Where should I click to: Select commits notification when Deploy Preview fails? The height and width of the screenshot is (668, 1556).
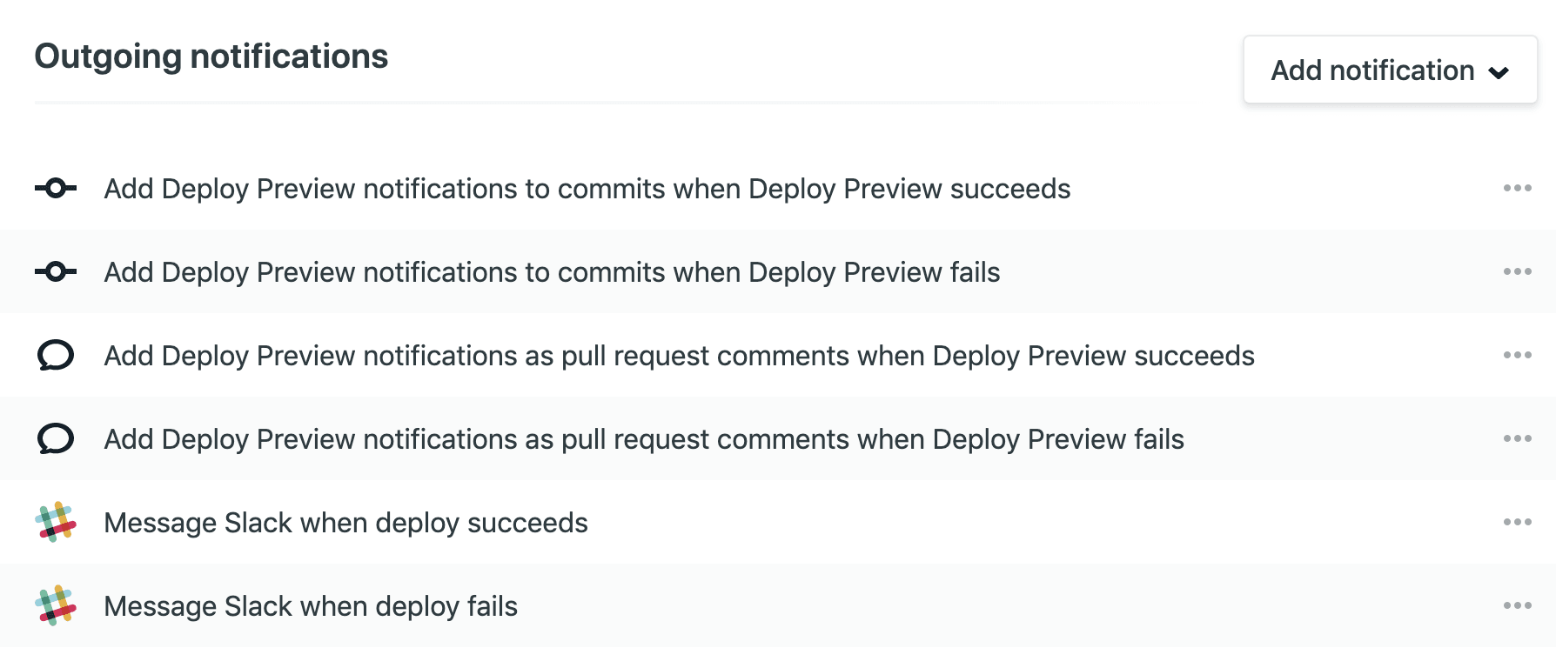[552, 272]
